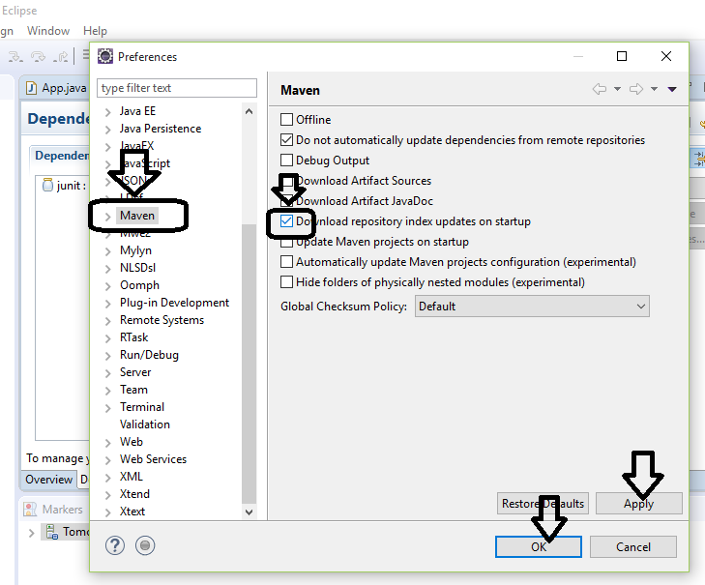Viewport: 705px width, 585px height.
Task: Select NLSDsl in the preferences tree
Action: click(137, 268)
